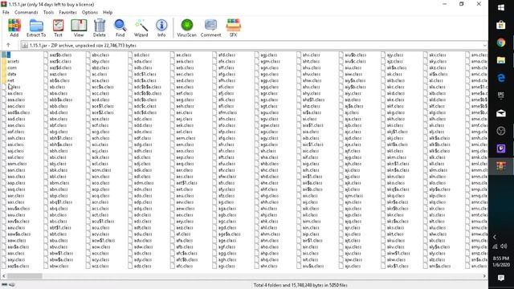Start the VirusScan tool
The width and height of the screenshot is (514, 289).
(187, 27)
